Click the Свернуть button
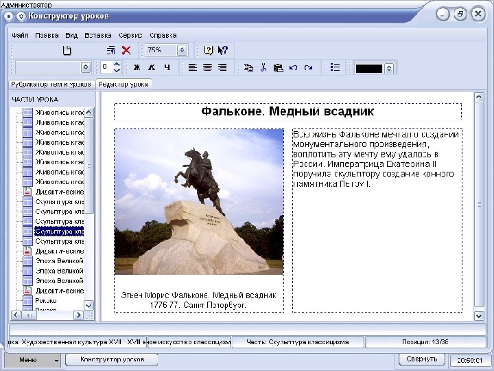 coord(421,359)
